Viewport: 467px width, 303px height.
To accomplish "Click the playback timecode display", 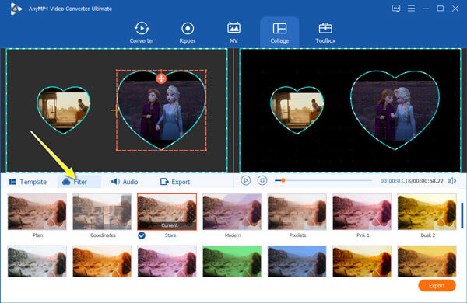I will [x=412, y=181].
